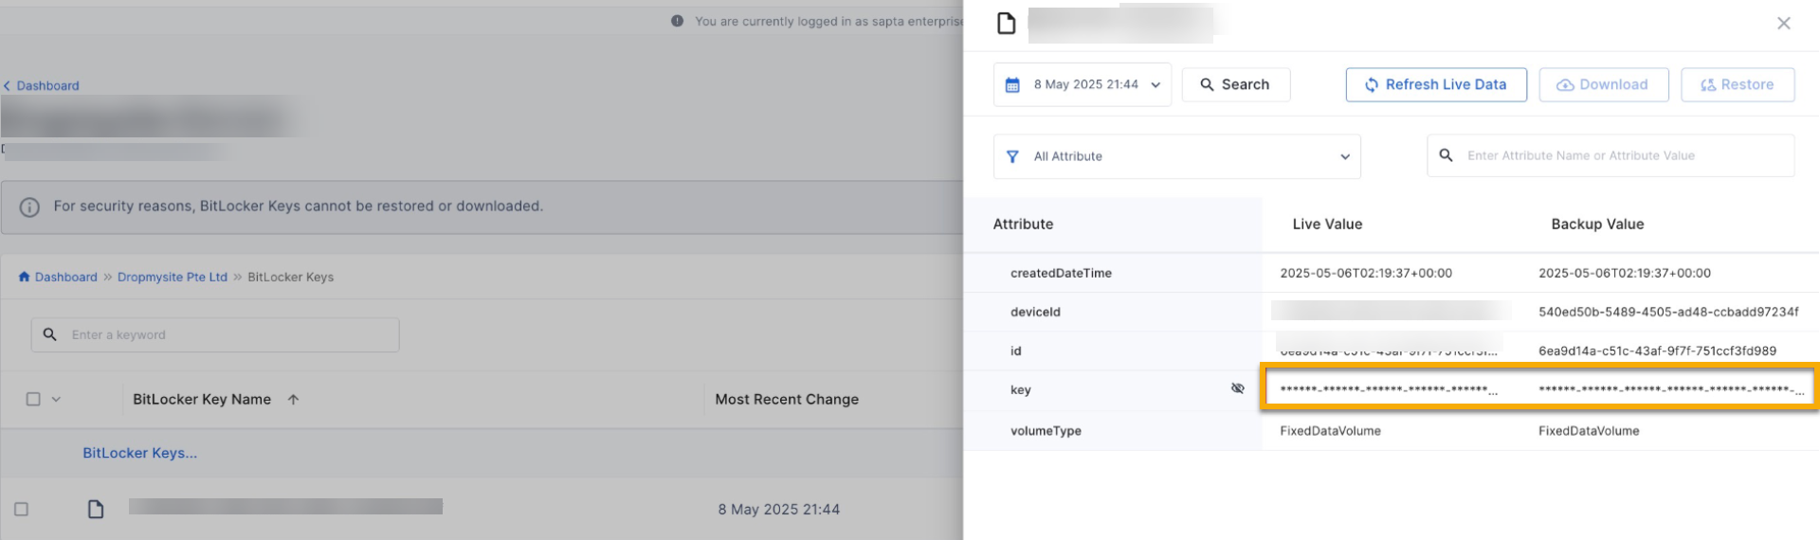Click the filter funnel icon
Image resolution: width=1820 pixels, height=540 pixels.
pyautogui.click(x=1012, y=156)
